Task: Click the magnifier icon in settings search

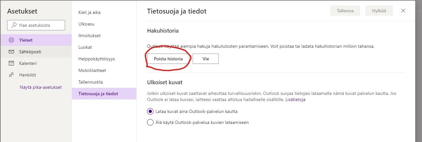Action: pyautogui.click(x=14, y=25)
